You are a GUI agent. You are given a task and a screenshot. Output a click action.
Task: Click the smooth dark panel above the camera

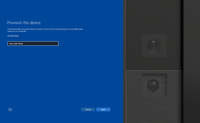[x=154, y=16]
